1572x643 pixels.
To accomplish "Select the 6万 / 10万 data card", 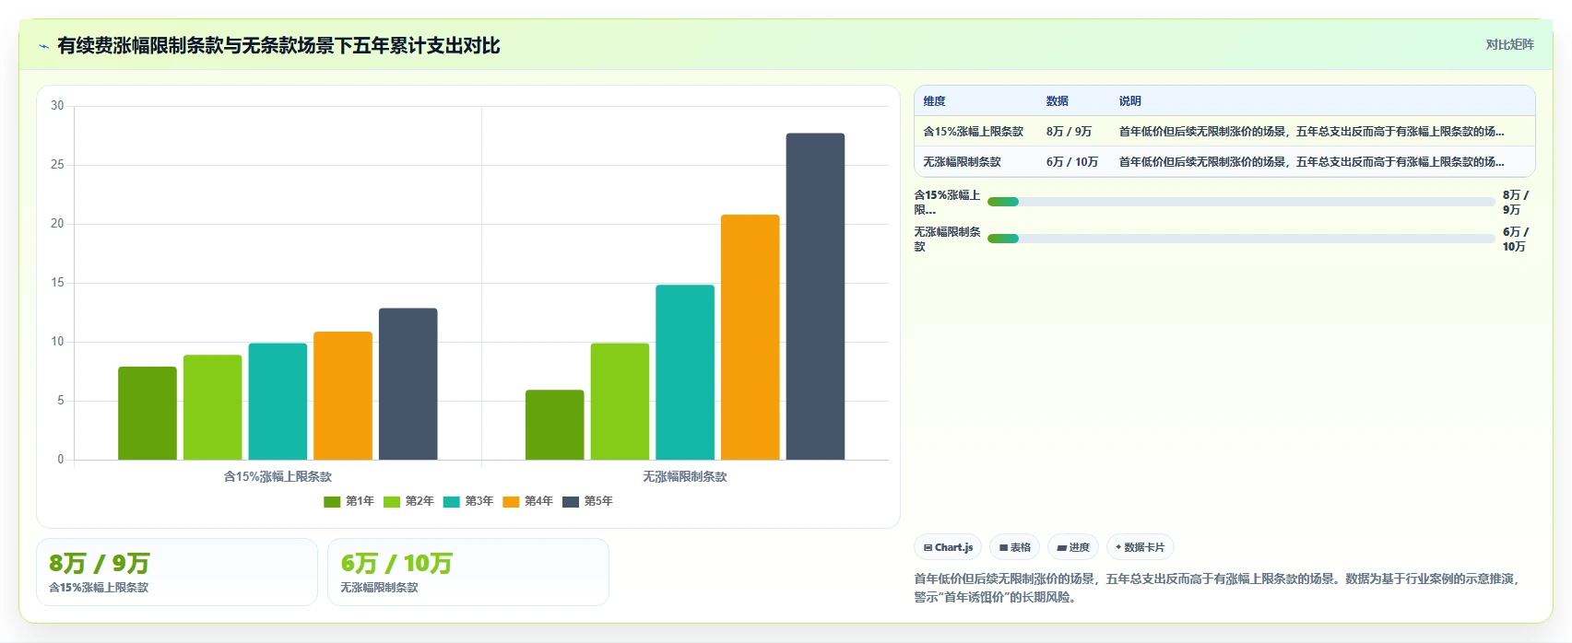I will [x=468, y=572].
